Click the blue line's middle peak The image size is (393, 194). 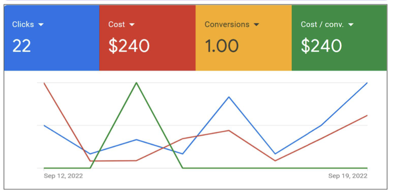click(229, 97)
